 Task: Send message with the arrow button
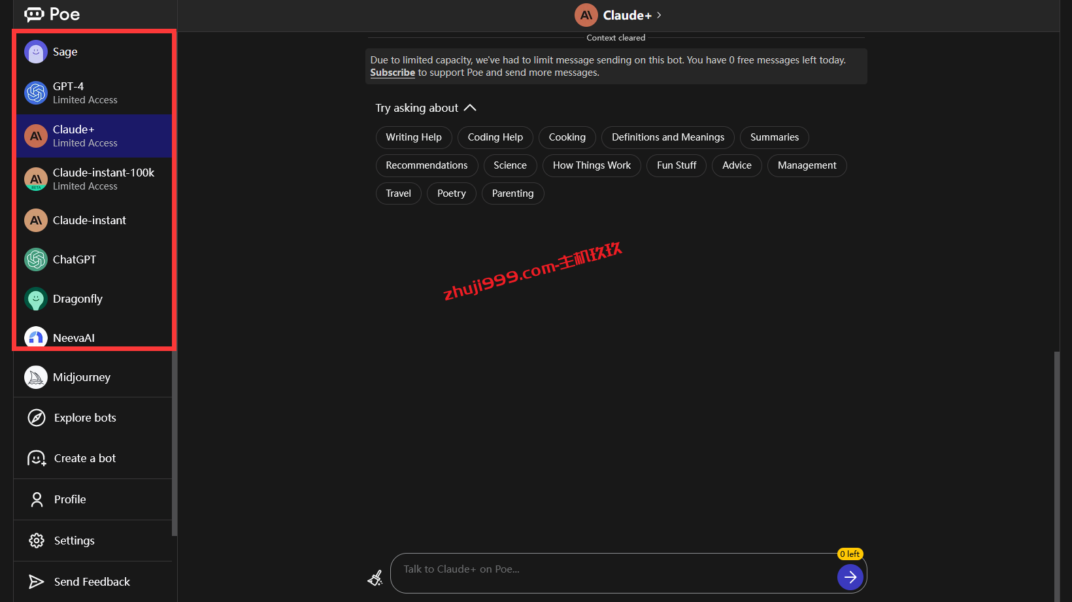(850, 577)
